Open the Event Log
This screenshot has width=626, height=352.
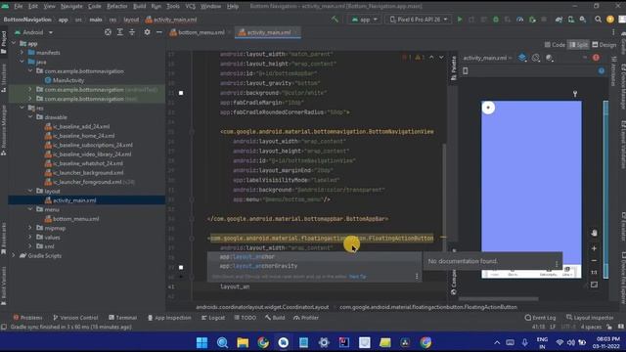[540, 318]
